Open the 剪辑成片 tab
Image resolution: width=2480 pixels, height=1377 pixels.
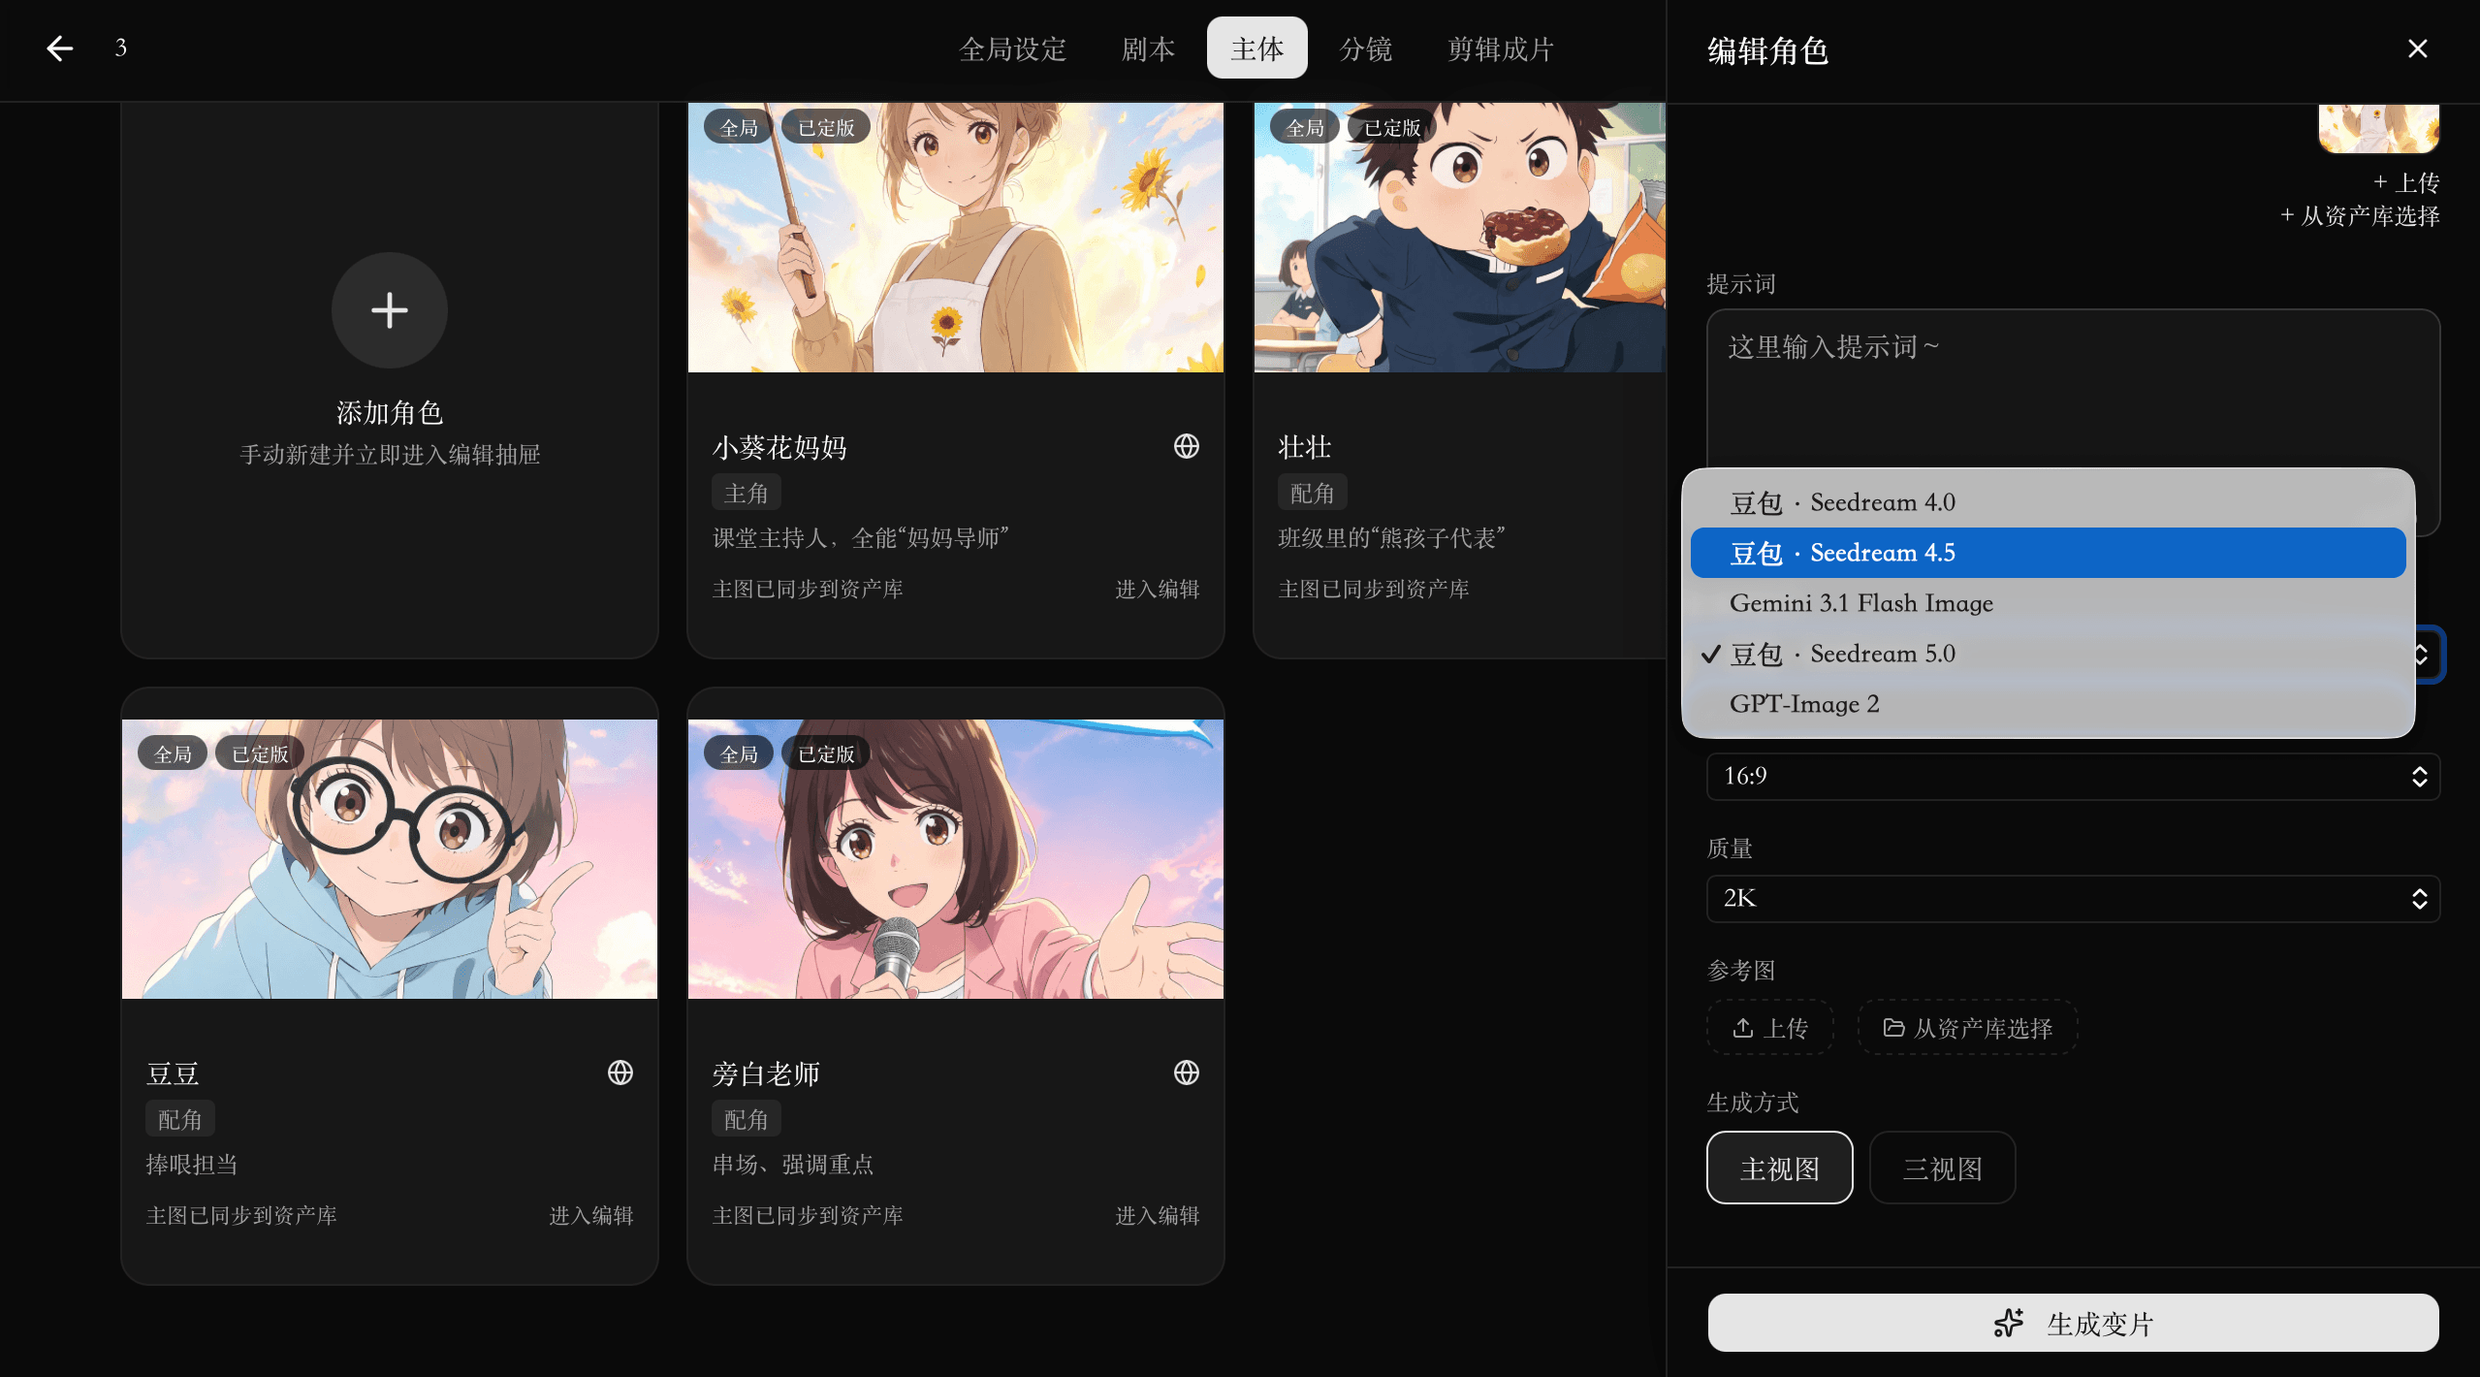[1500, 48]
